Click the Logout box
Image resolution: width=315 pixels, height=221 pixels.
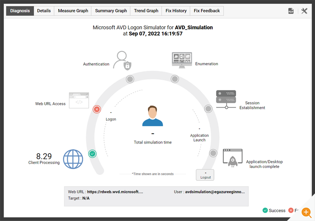(205, 175)
